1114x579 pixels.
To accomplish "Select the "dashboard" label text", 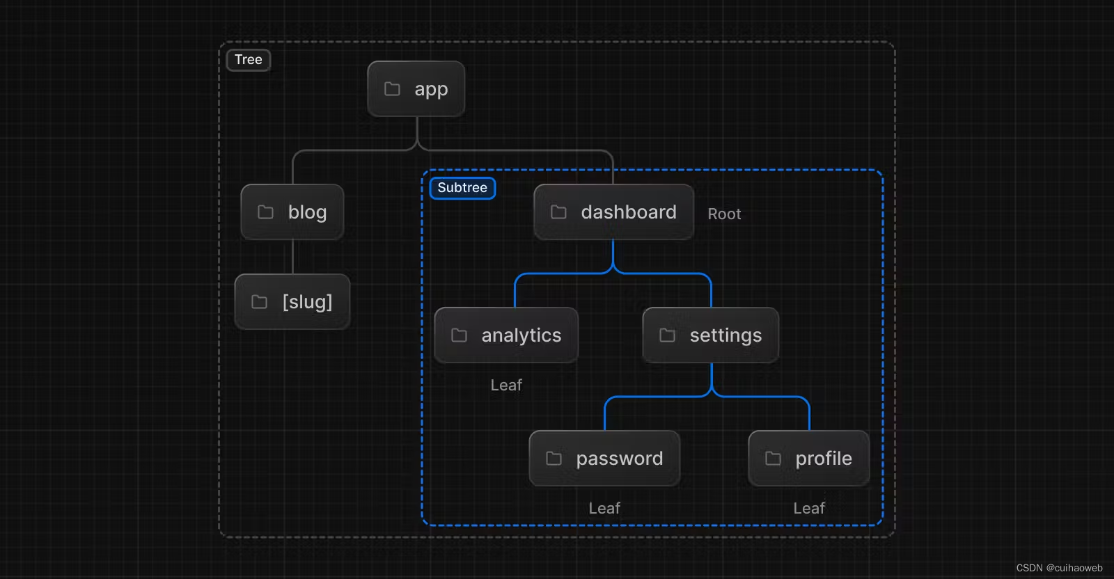I will click(x=629, y=212).
